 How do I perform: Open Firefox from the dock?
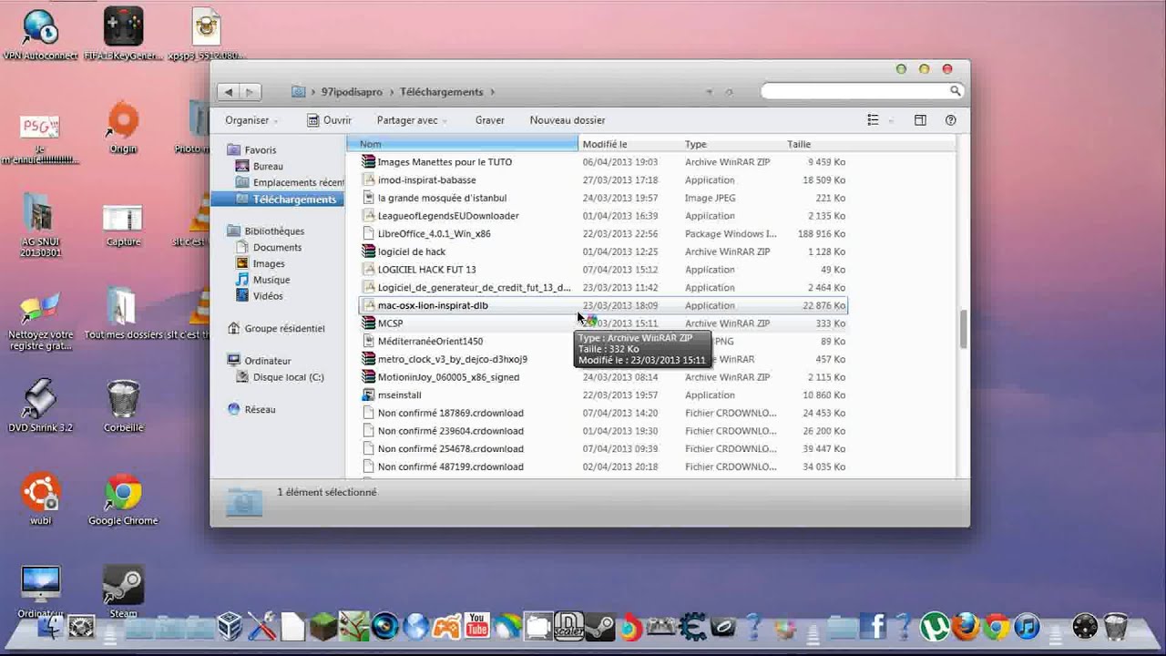pyautogui.click(x=966, y=626)
